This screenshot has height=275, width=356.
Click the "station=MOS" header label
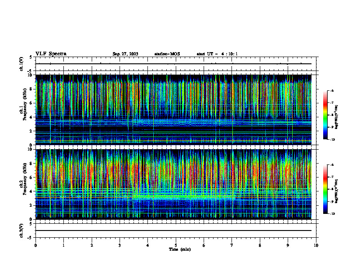(167, 54)
